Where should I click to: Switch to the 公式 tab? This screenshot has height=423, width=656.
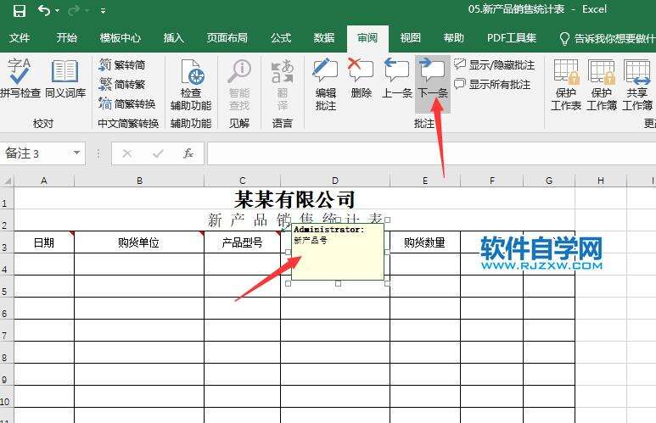click(x=280, y=38)
